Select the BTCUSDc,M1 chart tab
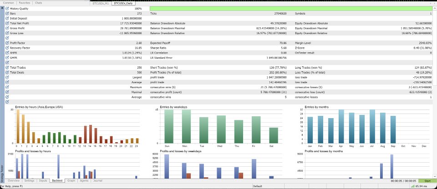This screenshot has height=189, width=437. [x=102, y=3]
